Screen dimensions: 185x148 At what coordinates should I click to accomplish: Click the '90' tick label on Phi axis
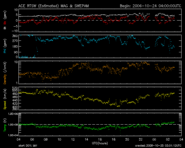pyautogui.click(x=16, y=52)
